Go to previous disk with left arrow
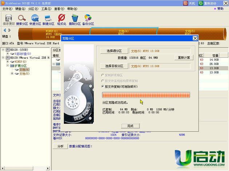The image size is (229, 171). (x=5, y=30)
